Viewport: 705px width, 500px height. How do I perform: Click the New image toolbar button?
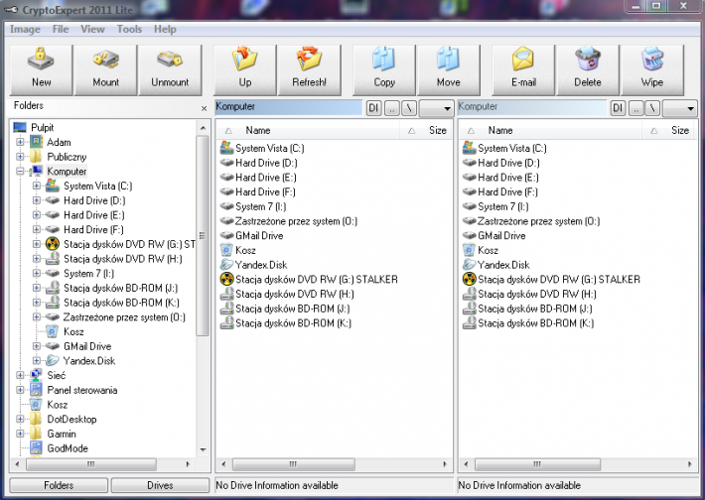[x=41, y=70]
